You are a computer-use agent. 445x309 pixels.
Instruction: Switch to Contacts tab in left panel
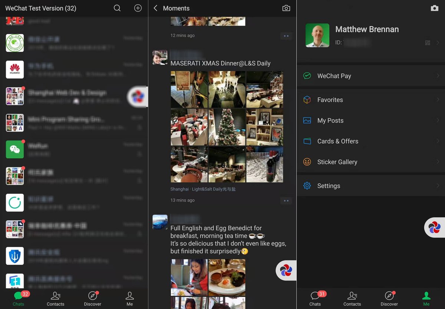(x=56, y=299)
